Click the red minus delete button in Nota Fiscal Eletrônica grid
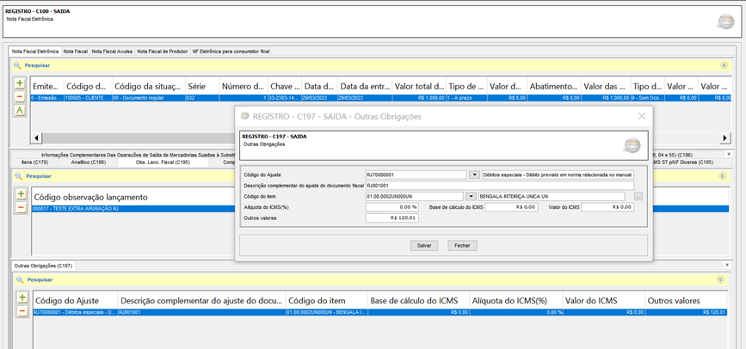This screenshot has height=349, width=746. [20, 97]
